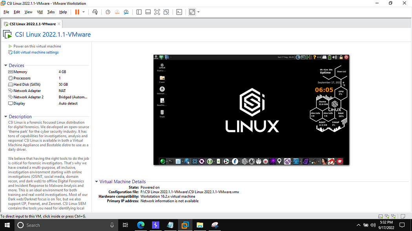Click the lock icon in VM top panel
The width and height of the screenshot is (412, 231).
pos(341,57)
